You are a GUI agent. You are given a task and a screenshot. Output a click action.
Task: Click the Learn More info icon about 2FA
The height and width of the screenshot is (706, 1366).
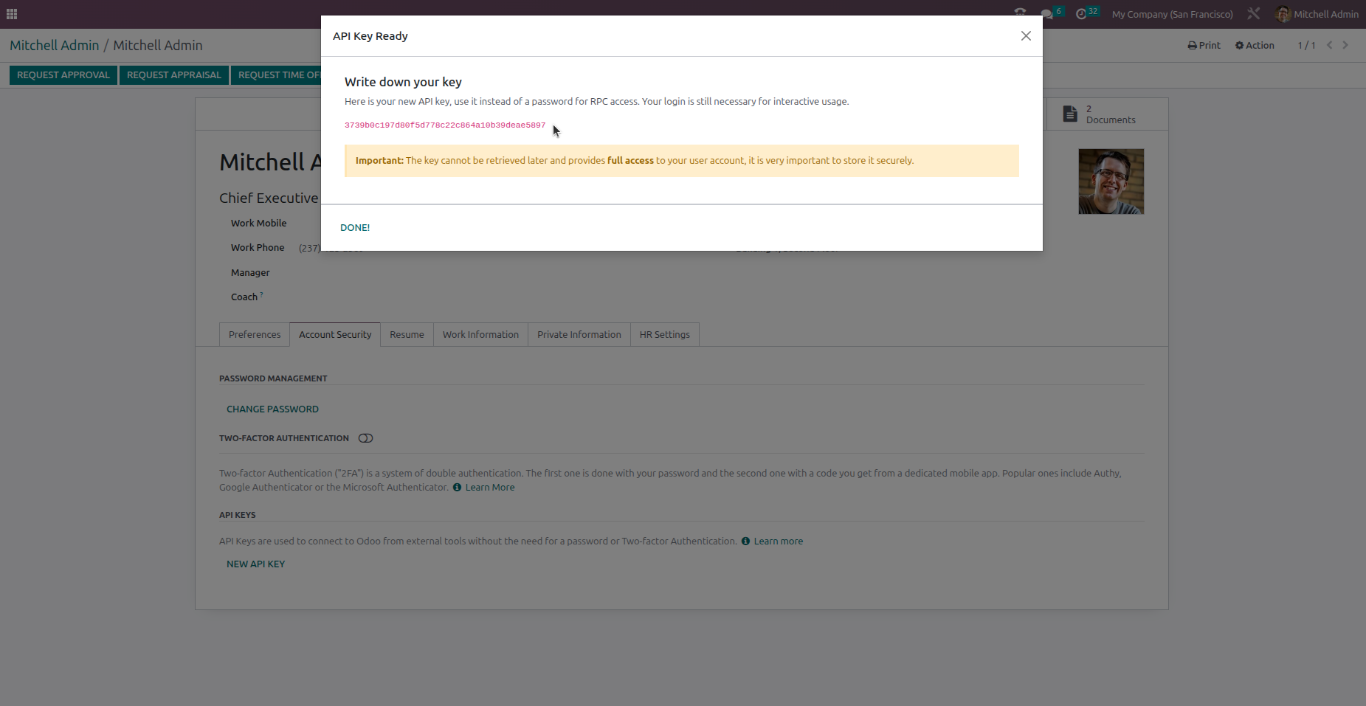click(x=456, y=487)
